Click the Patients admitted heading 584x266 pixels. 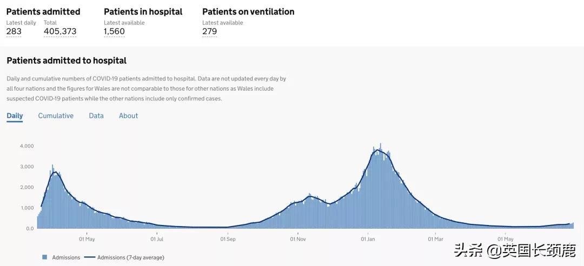[x=43, y=12]
